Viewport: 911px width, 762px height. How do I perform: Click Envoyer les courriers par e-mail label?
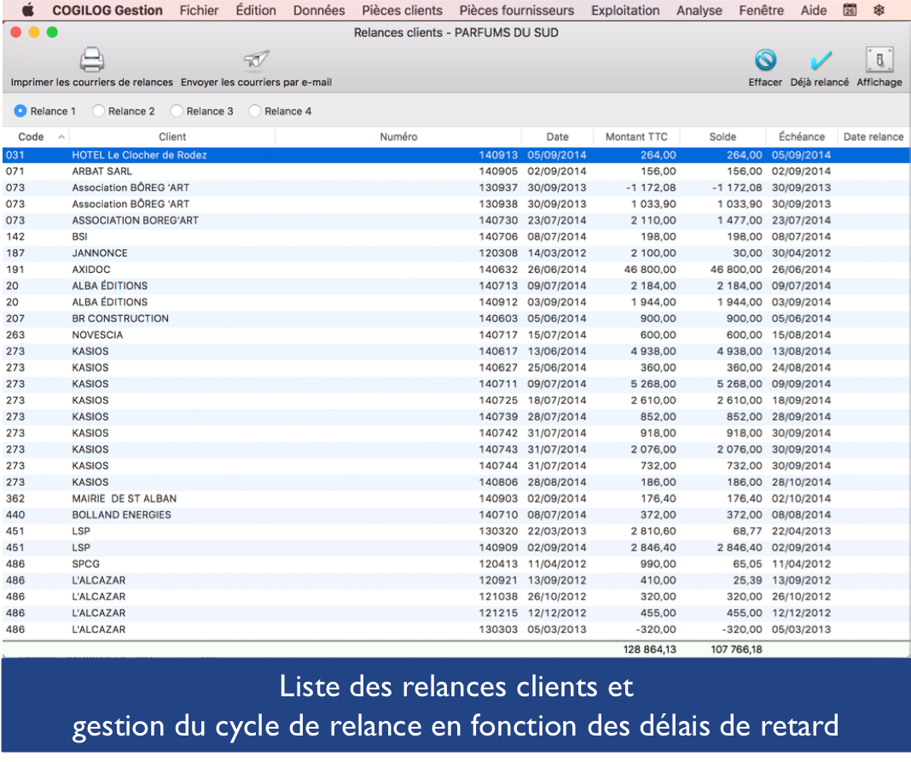coord(256,83)
